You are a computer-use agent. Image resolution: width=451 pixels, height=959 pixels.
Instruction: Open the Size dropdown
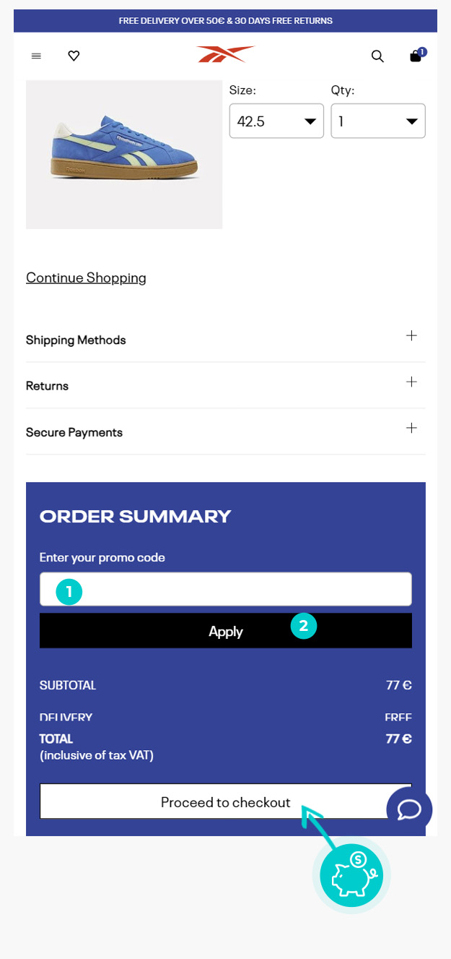tap(276, 121)
